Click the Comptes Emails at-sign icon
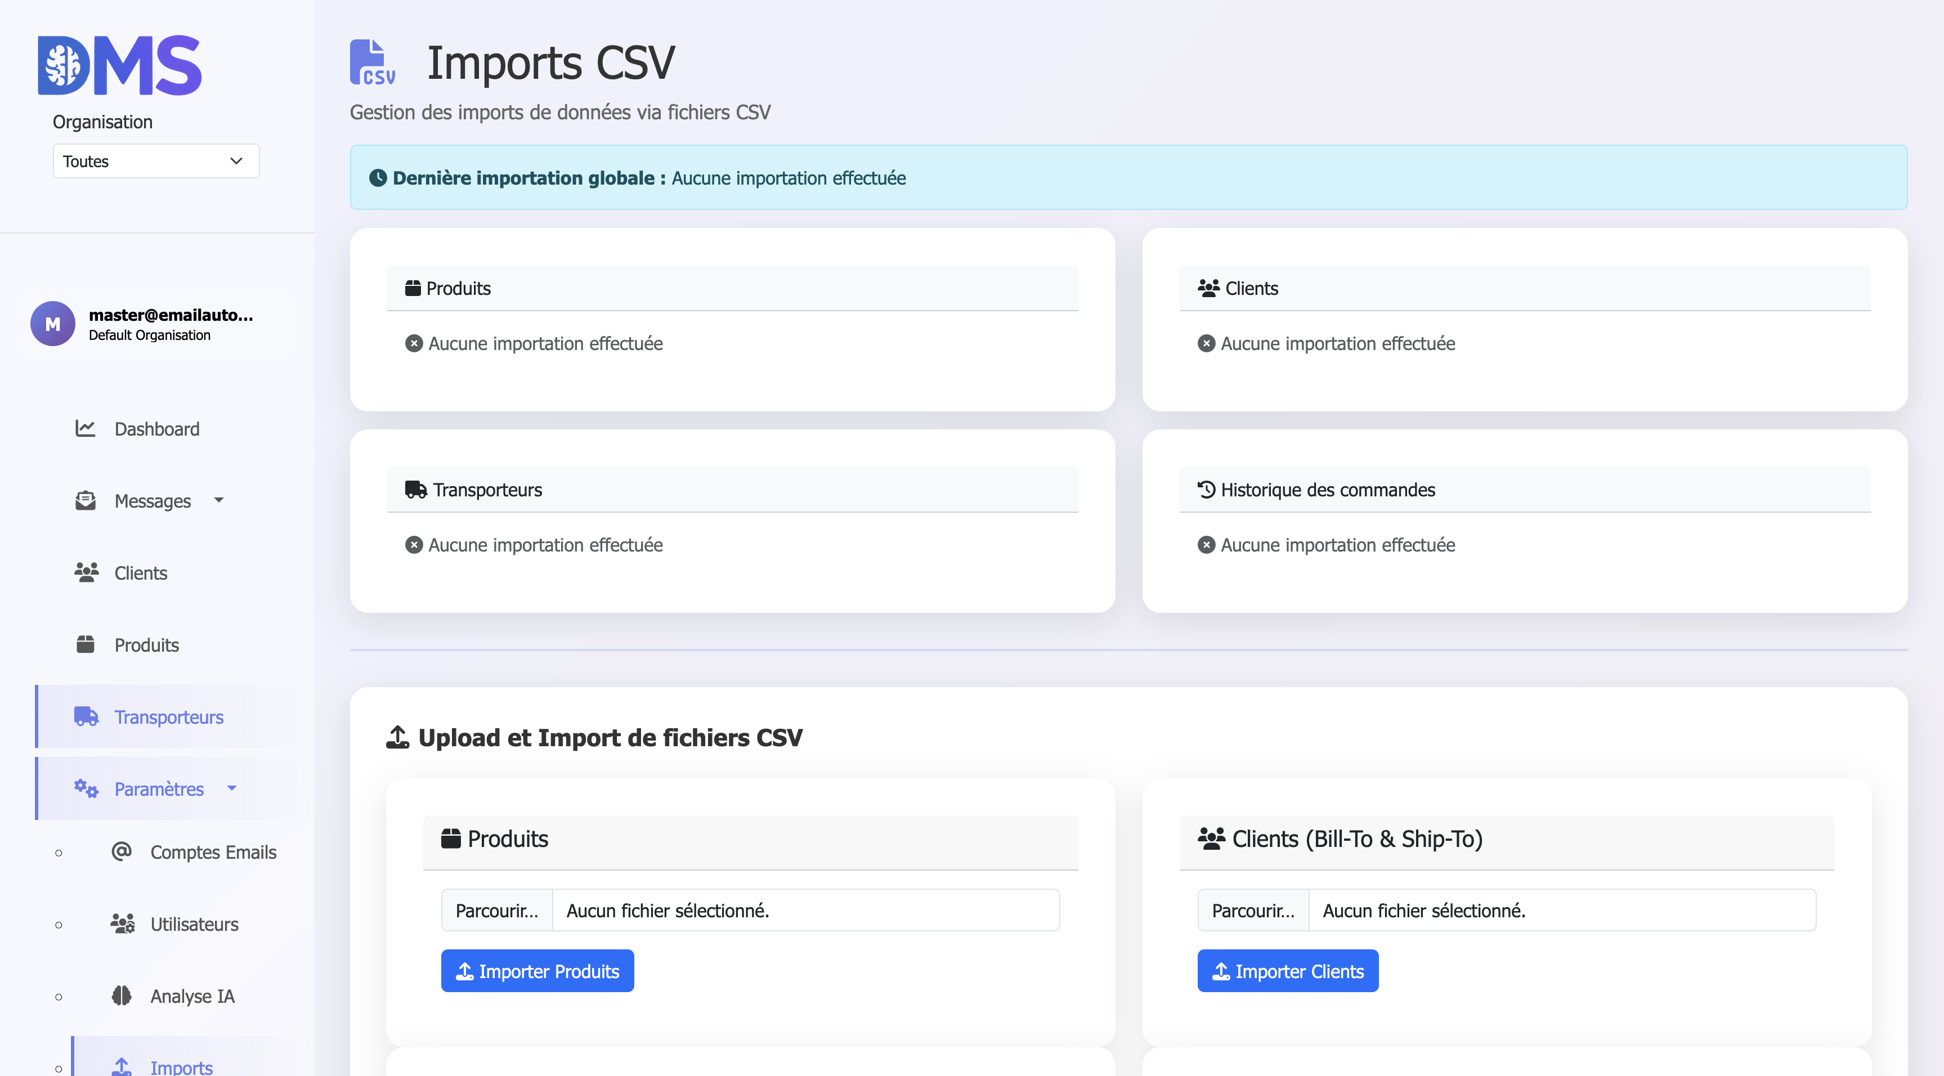This screenshot has width=1944, height=1076. pos(122,852)
